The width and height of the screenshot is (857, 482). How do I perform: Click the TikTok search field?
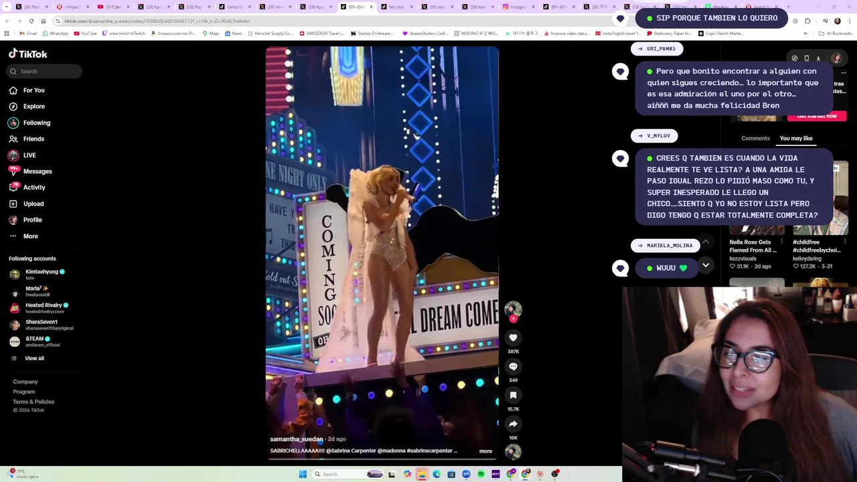point(45,71)
